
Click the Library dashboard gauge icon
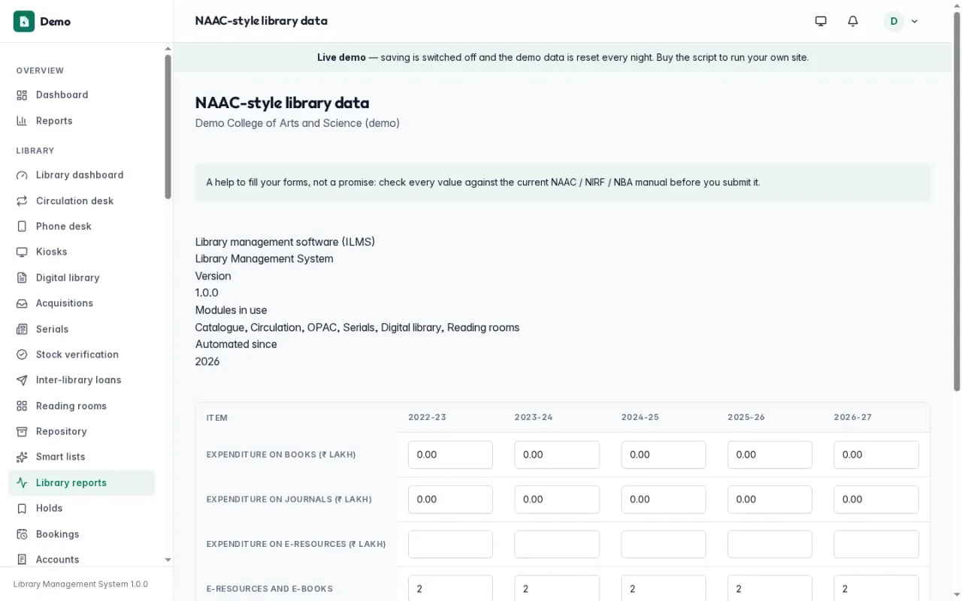[x=22, y=175]
